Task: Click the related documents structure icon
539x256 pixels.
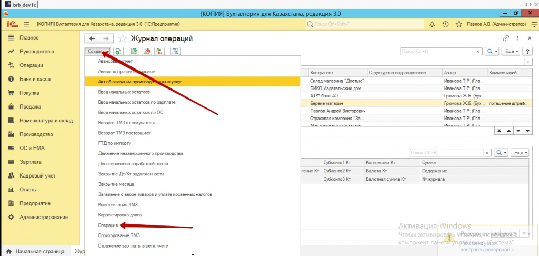Action: tap(175, 51)
